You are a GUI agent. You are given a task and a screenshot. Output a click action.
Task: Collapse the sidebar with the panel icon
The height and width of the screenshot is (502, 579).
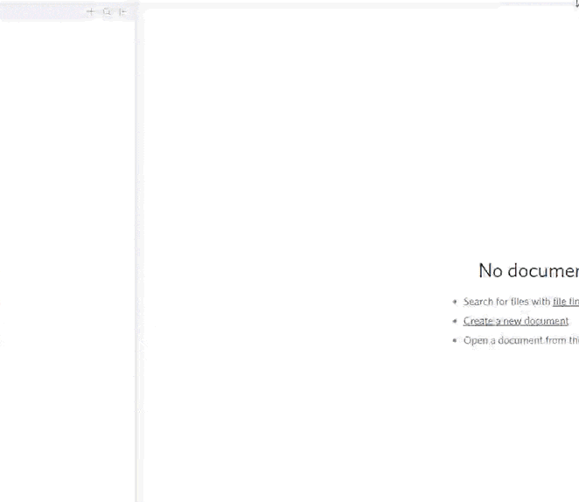tap(122, 12)
